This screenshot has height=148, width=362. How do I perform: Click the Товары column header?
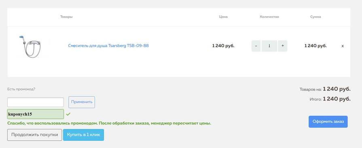(x=66, y=17)
